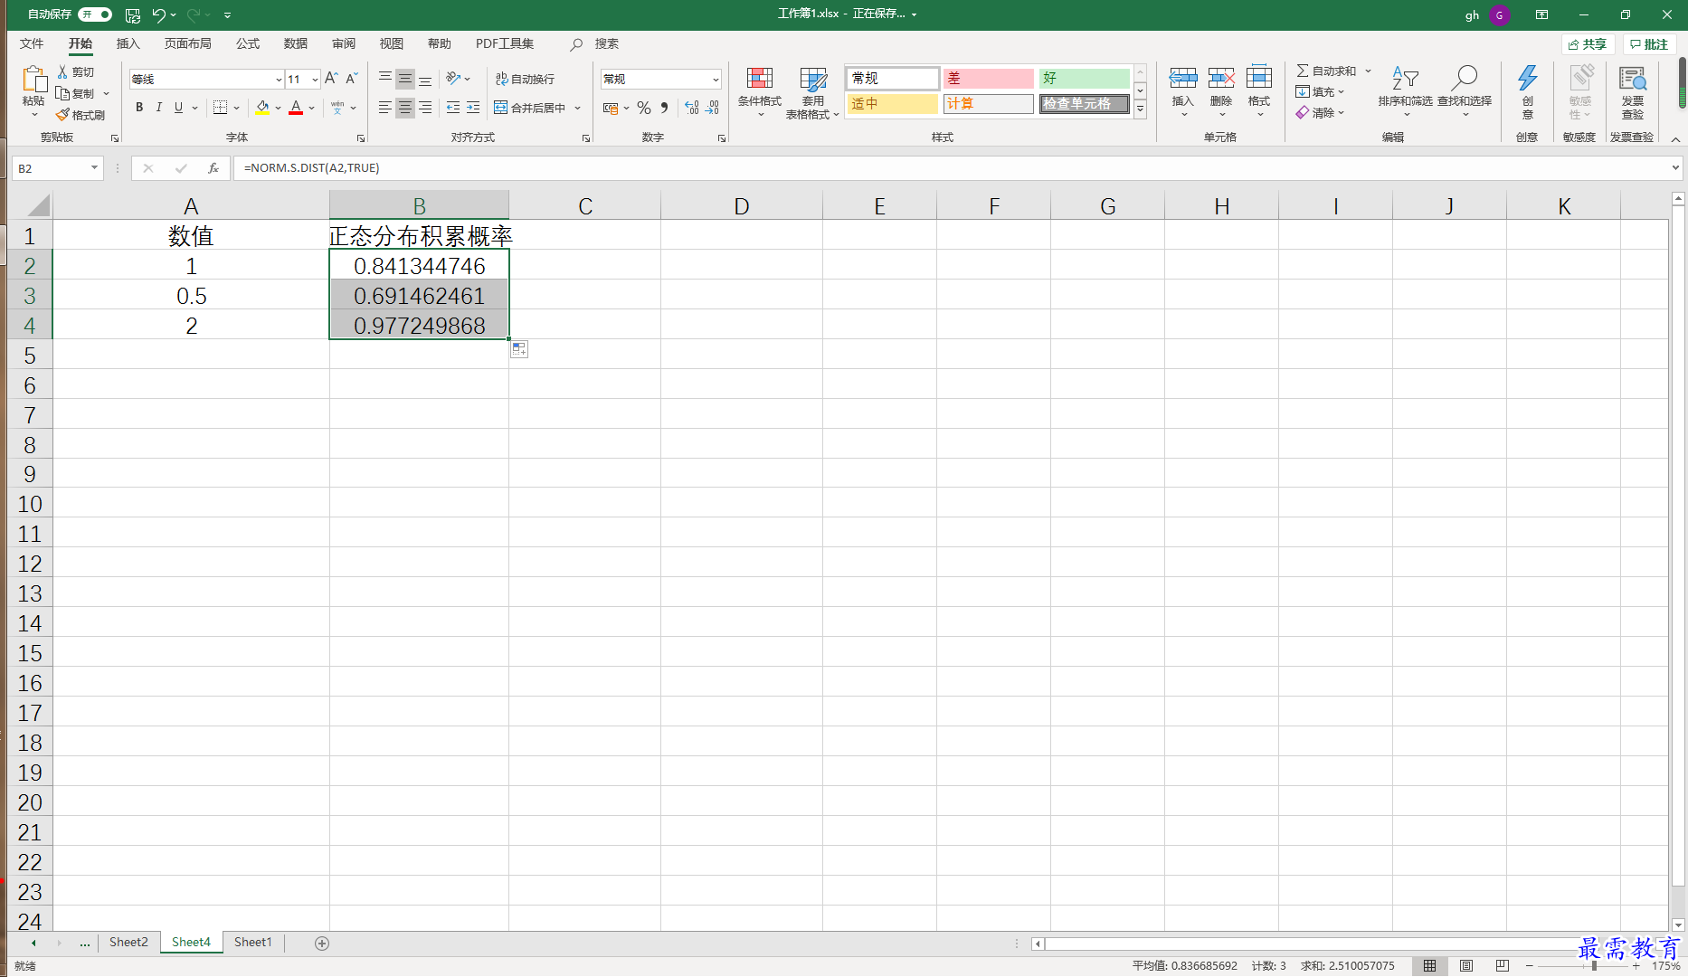
Task: Open the borders icon
Action: 220,108
